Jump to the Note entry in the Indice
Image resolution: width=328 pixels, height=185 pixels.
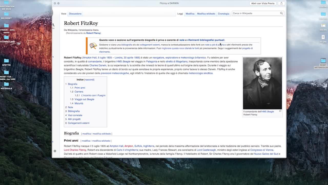tap(70, 107)
